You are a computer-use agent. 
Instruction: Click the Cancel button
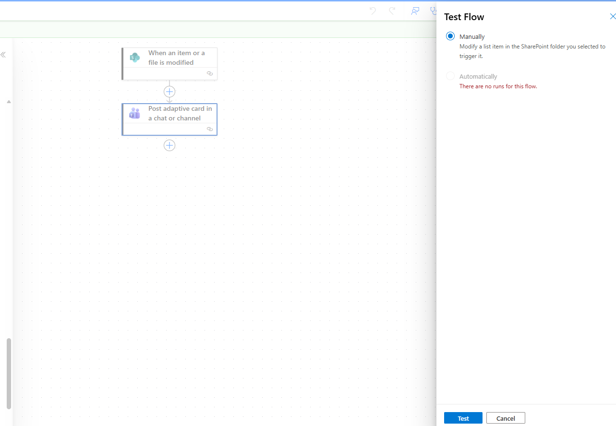point(506,418)
